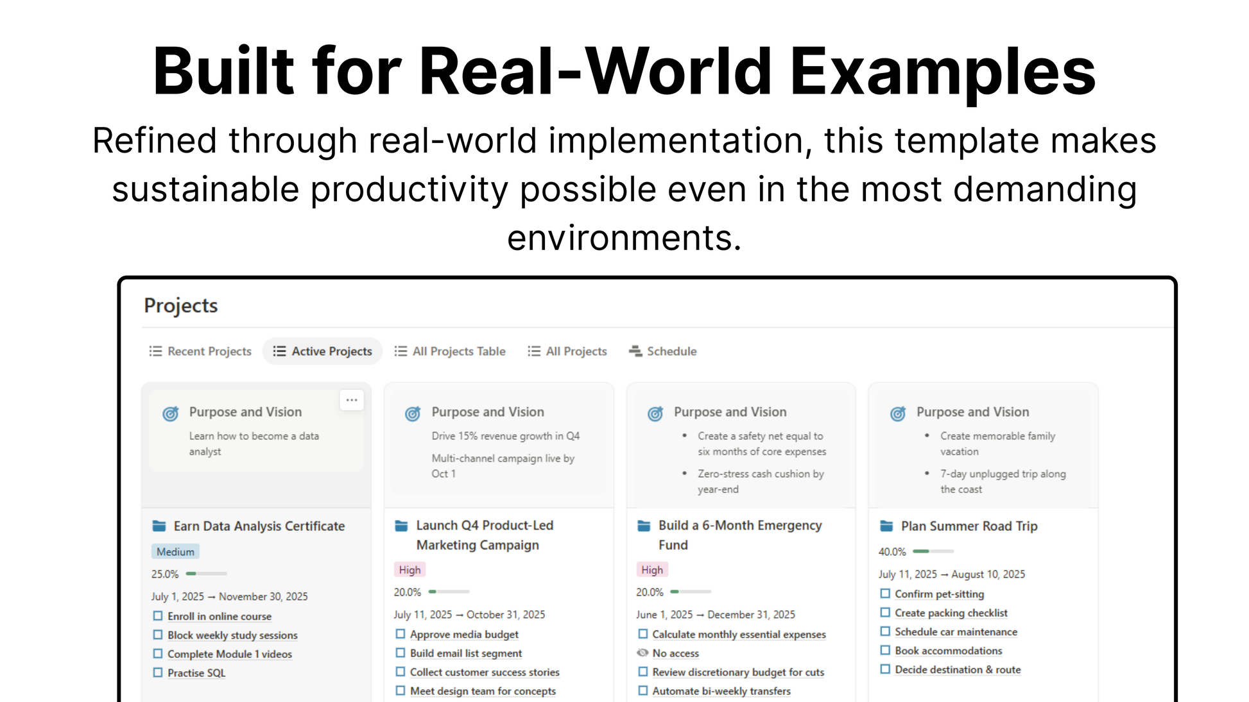1249x702 pixels.
Task: Open the Calculate monthly essential expenses task
Action: (x=739, y=634)
